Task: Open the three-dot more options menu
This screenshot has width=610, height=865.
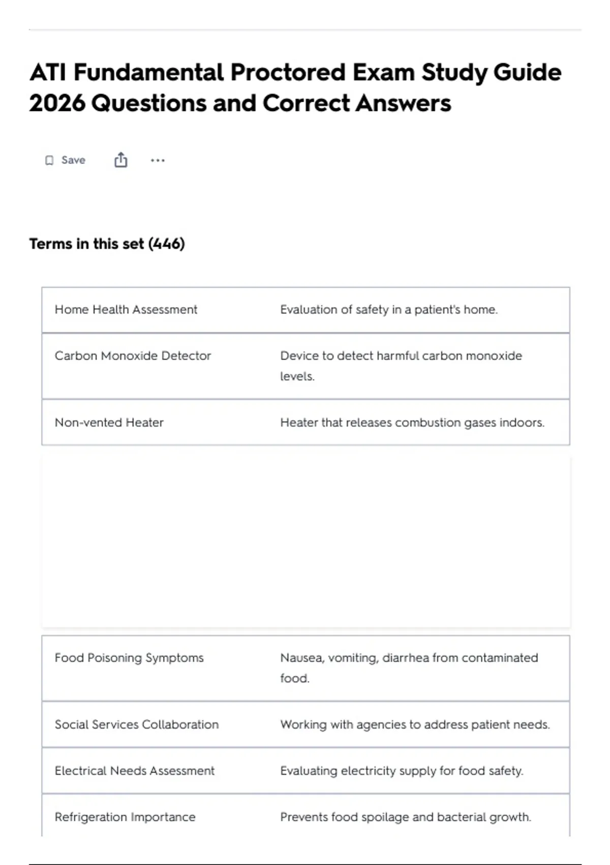Action: click(x=158, y=160)
